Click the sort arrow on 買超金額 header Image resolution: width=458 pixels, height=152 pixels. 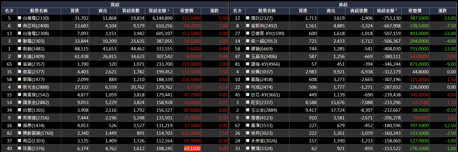(168, 11)
